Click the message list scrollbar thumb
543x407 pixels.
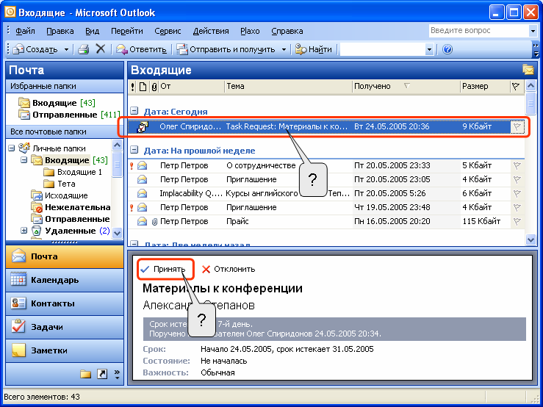pyautogui.click(x=531, y=103)
